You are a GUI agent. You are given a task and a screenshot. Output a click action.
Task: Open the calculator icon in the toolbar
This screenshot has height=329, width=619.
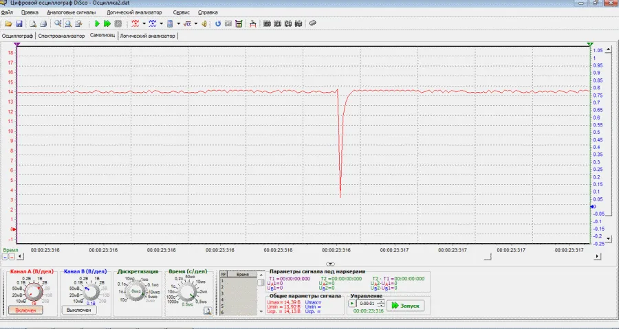click(239, 23)
